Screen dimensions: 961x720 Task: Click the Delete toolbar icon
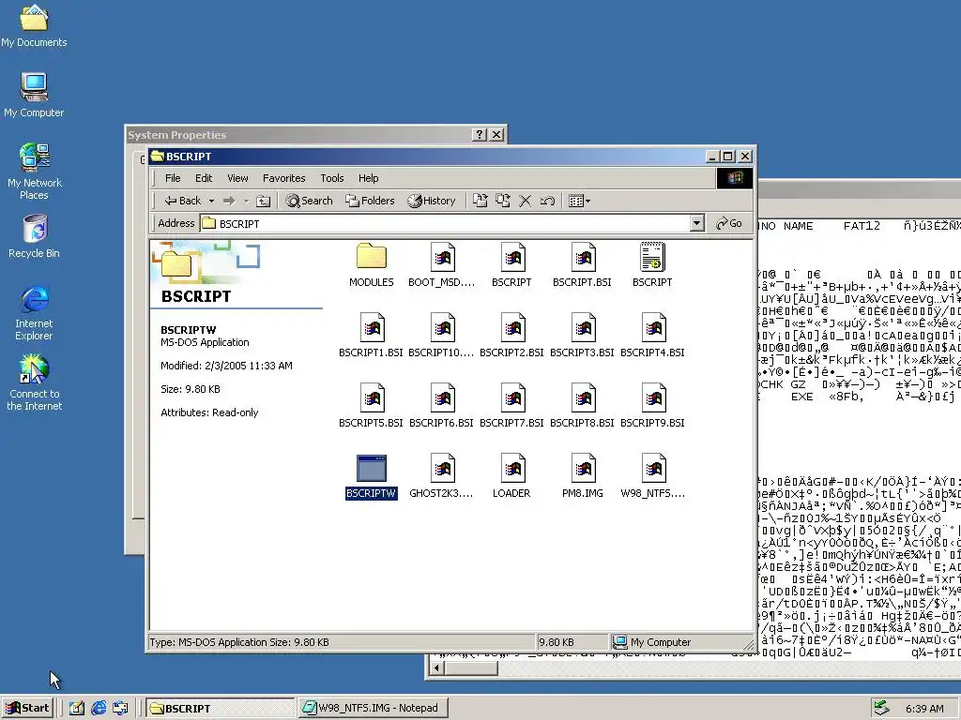526,201
